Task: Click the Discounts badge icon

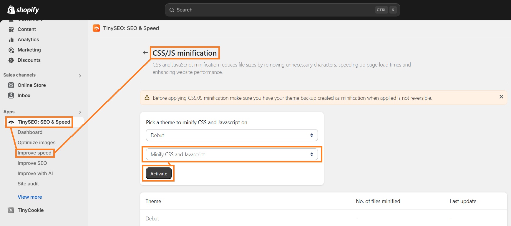Action: pyautogui.click(x=11, y=60)
